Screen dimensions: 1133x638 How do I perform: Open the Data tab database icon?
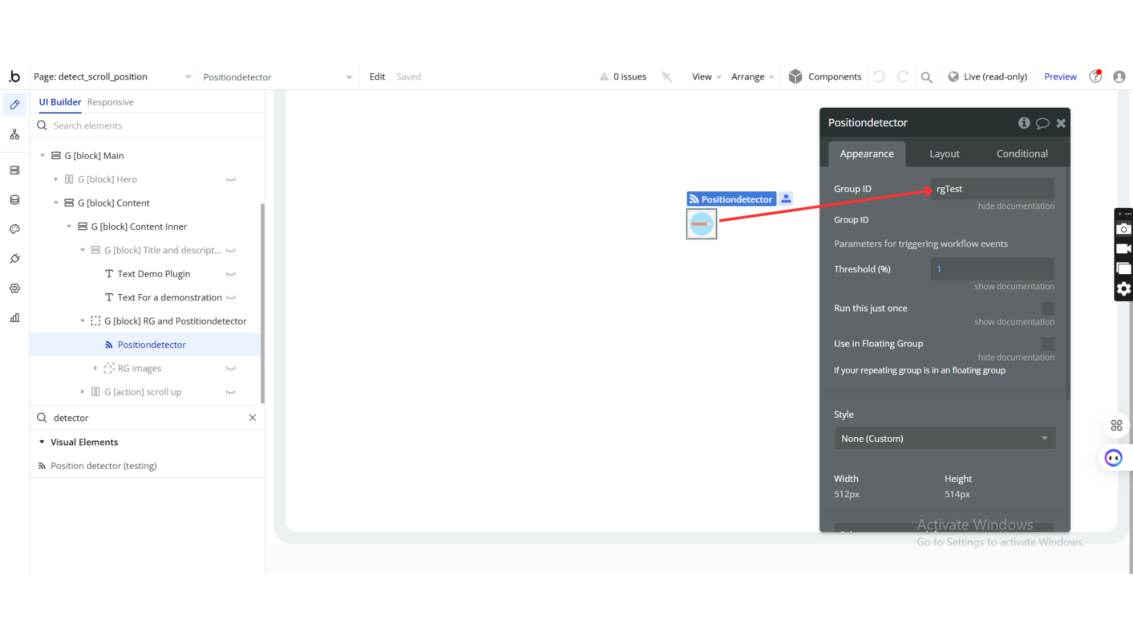pyautogui.click(x=15, y=200)
